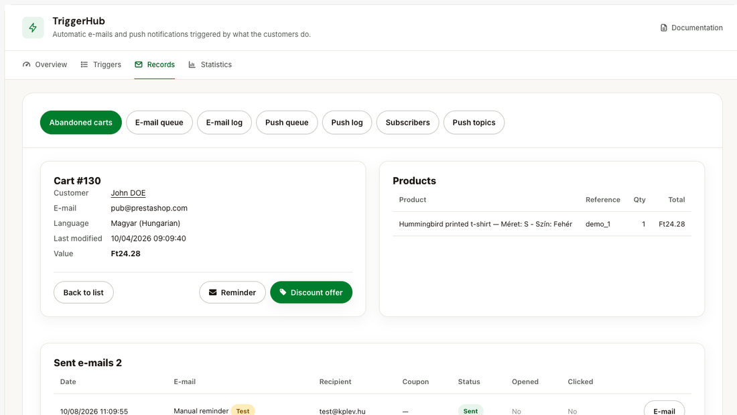
Task: Click the Last modified date 10/04/2026 09:09:40
Action: (x=149, y=239)
